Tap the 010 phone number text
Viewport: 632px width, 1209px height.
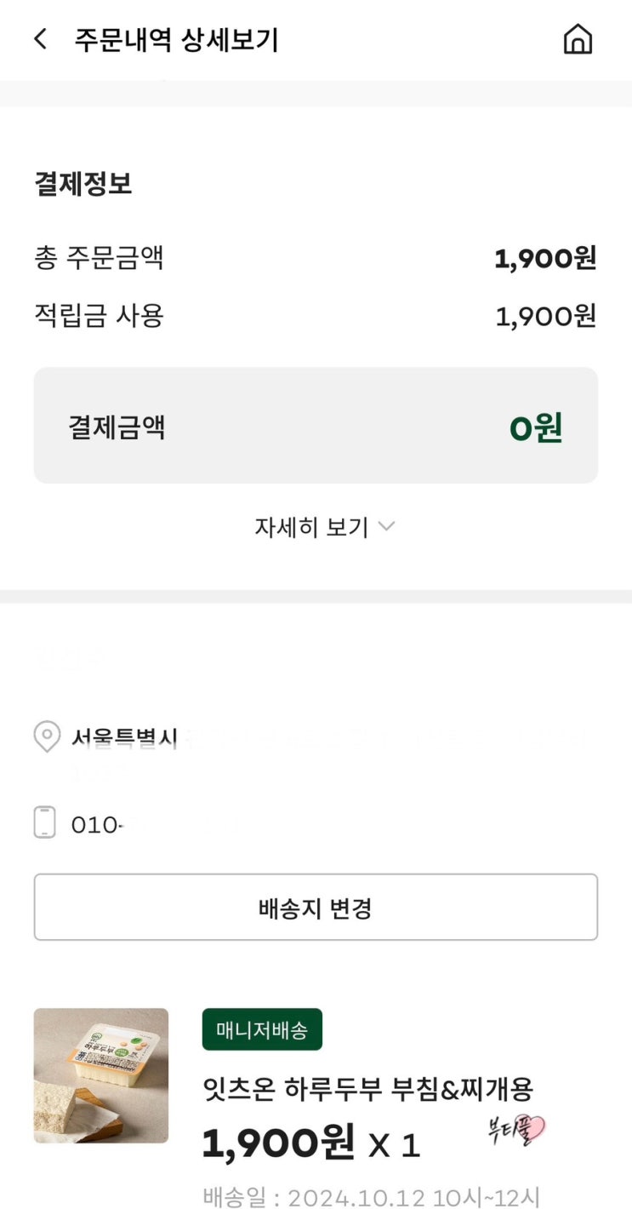[x=95, y=825]
